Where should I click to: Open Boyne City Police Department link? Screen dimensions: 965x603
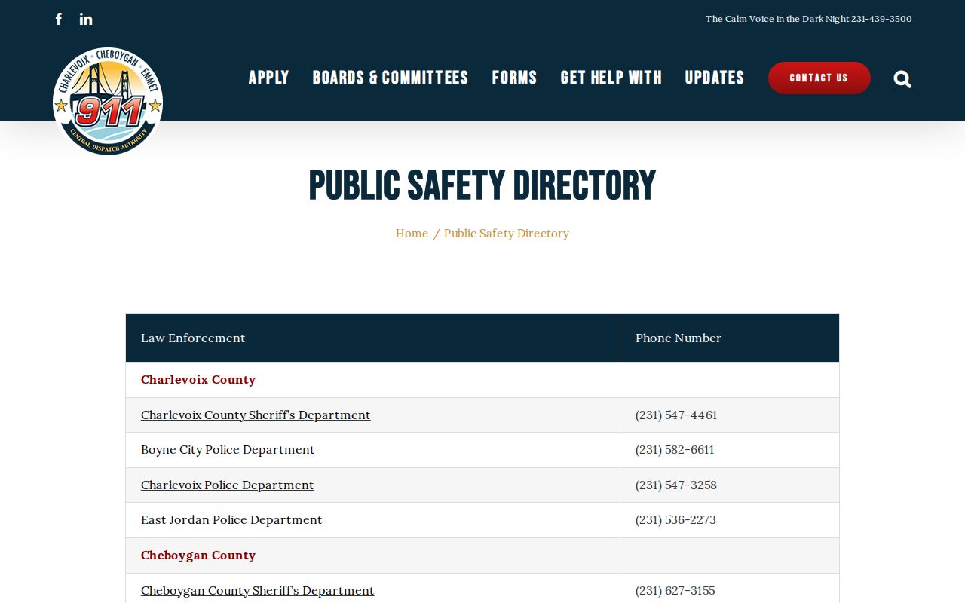[x=228, y=449]
